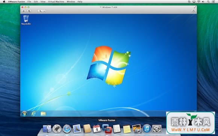
Task: Launch Safari from the Dock
Action: click(x=67, y=129)
